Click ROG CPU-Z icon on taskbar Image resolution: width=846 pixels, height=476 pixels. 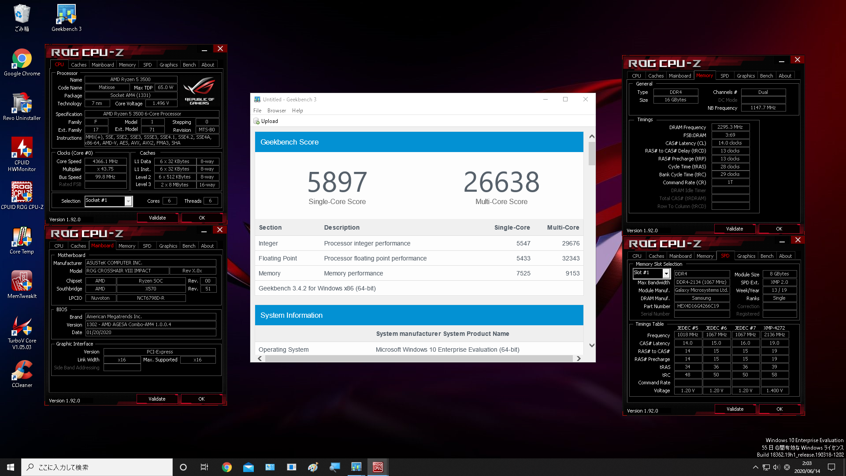[x=378, y=467]
